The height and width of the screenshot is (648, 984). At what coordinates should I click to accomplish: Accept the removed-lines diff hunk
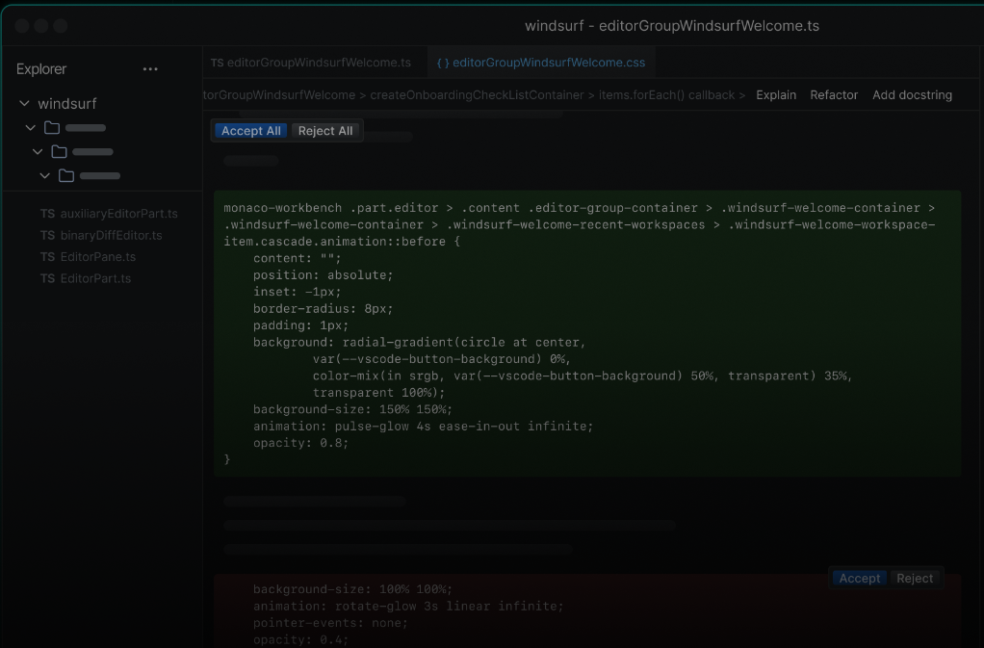click(859, 579)
